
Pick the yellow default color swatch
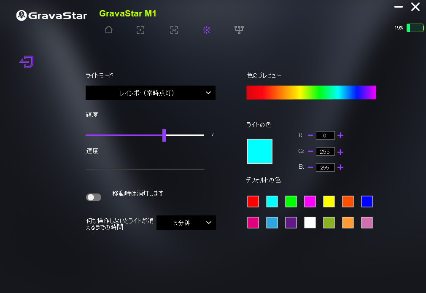(x=329, y=202)
